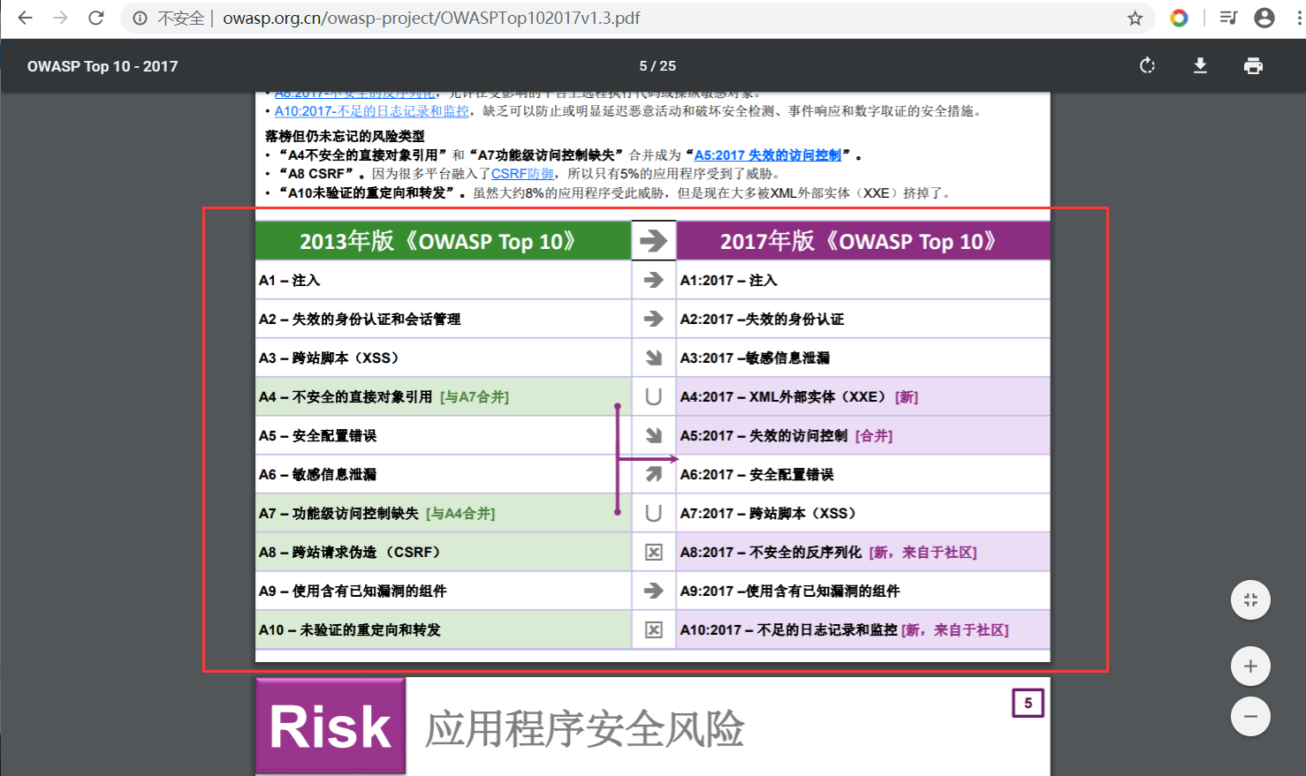
Task: Rotate the PDF clockwise
Action: coord(1147,65)
